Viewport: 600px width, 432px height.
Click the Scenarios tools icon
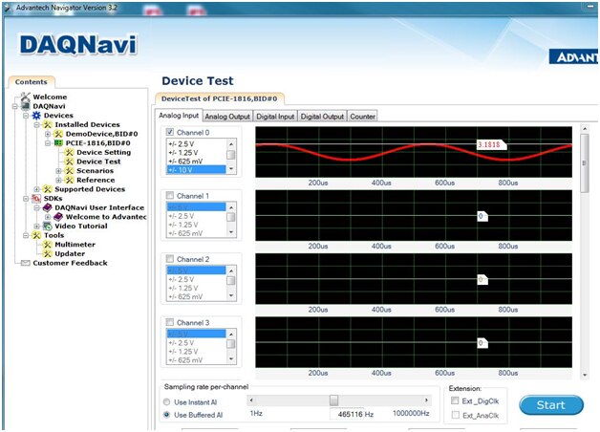pos(69,171)
